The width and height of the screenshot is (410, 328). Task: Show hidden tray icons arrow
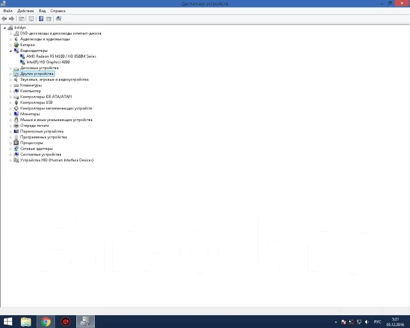[x=336, y=322]
